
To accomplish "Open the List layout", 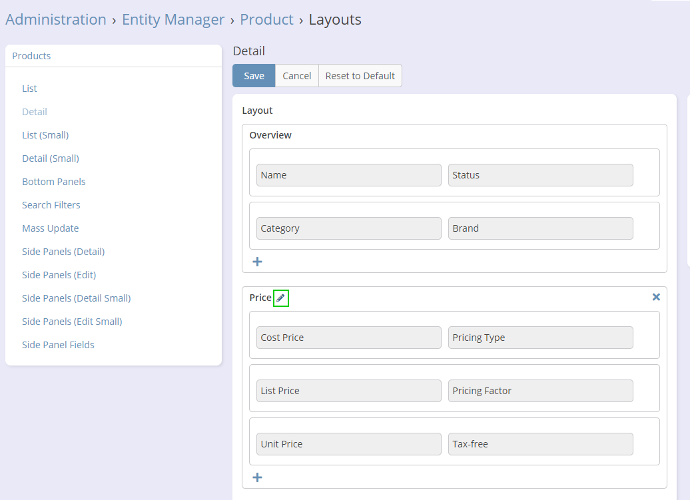I will [x=29, y=89].
